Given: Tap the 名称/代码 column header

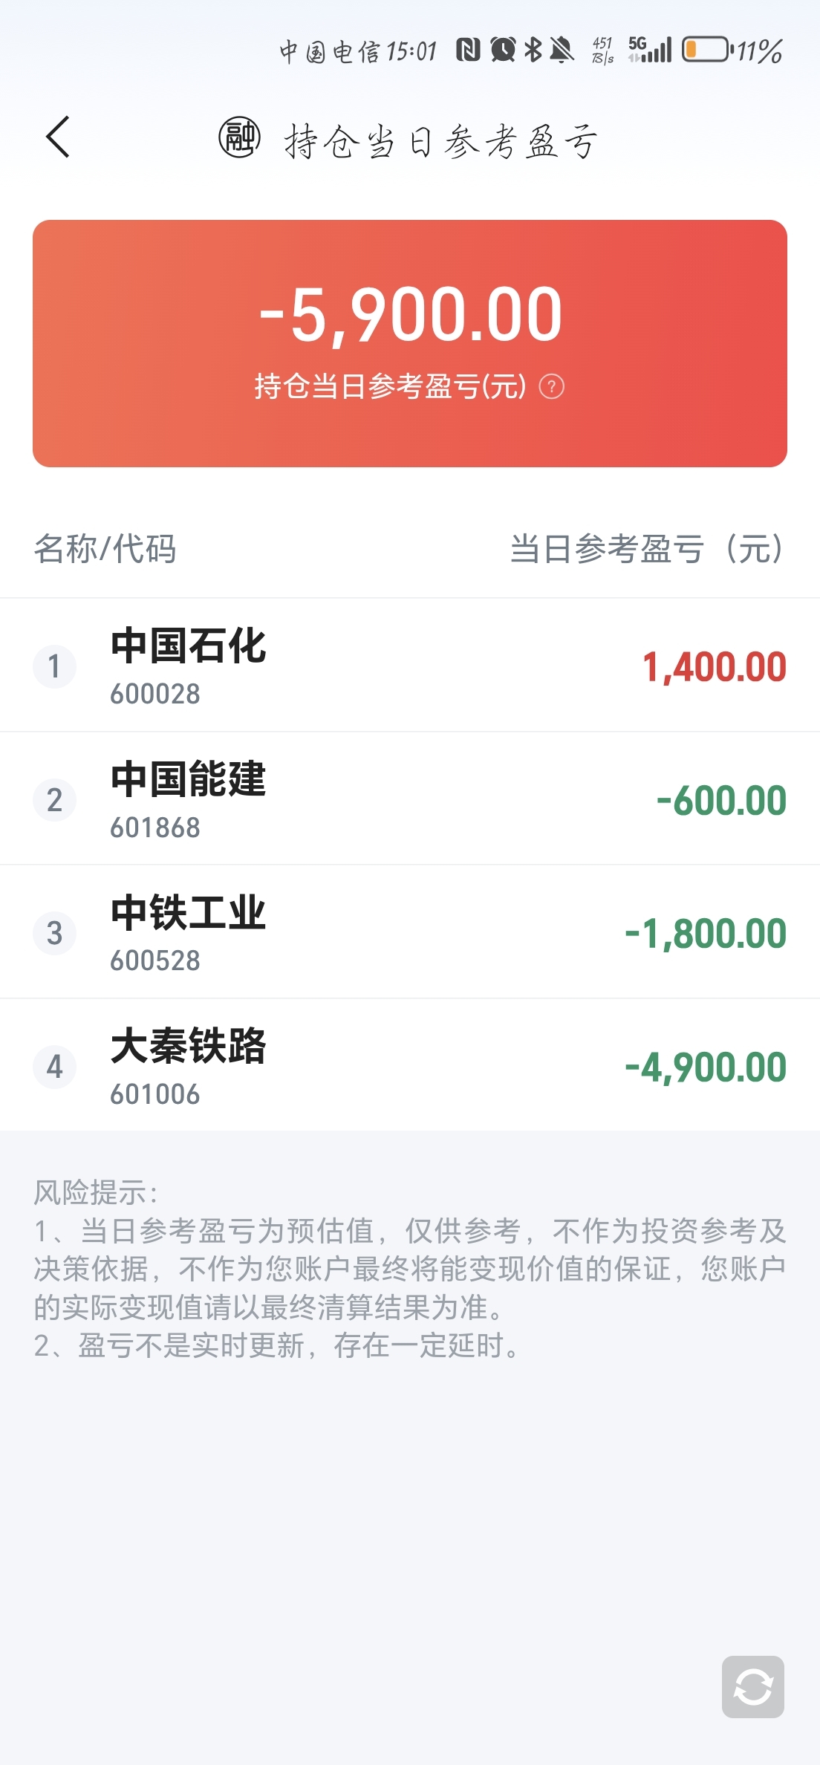Looking at the screenshot, I should point(105,549).
